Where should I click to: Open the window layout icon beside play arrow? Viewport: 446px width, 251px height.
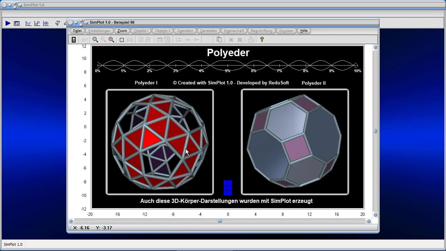click(x=17, y=23)
